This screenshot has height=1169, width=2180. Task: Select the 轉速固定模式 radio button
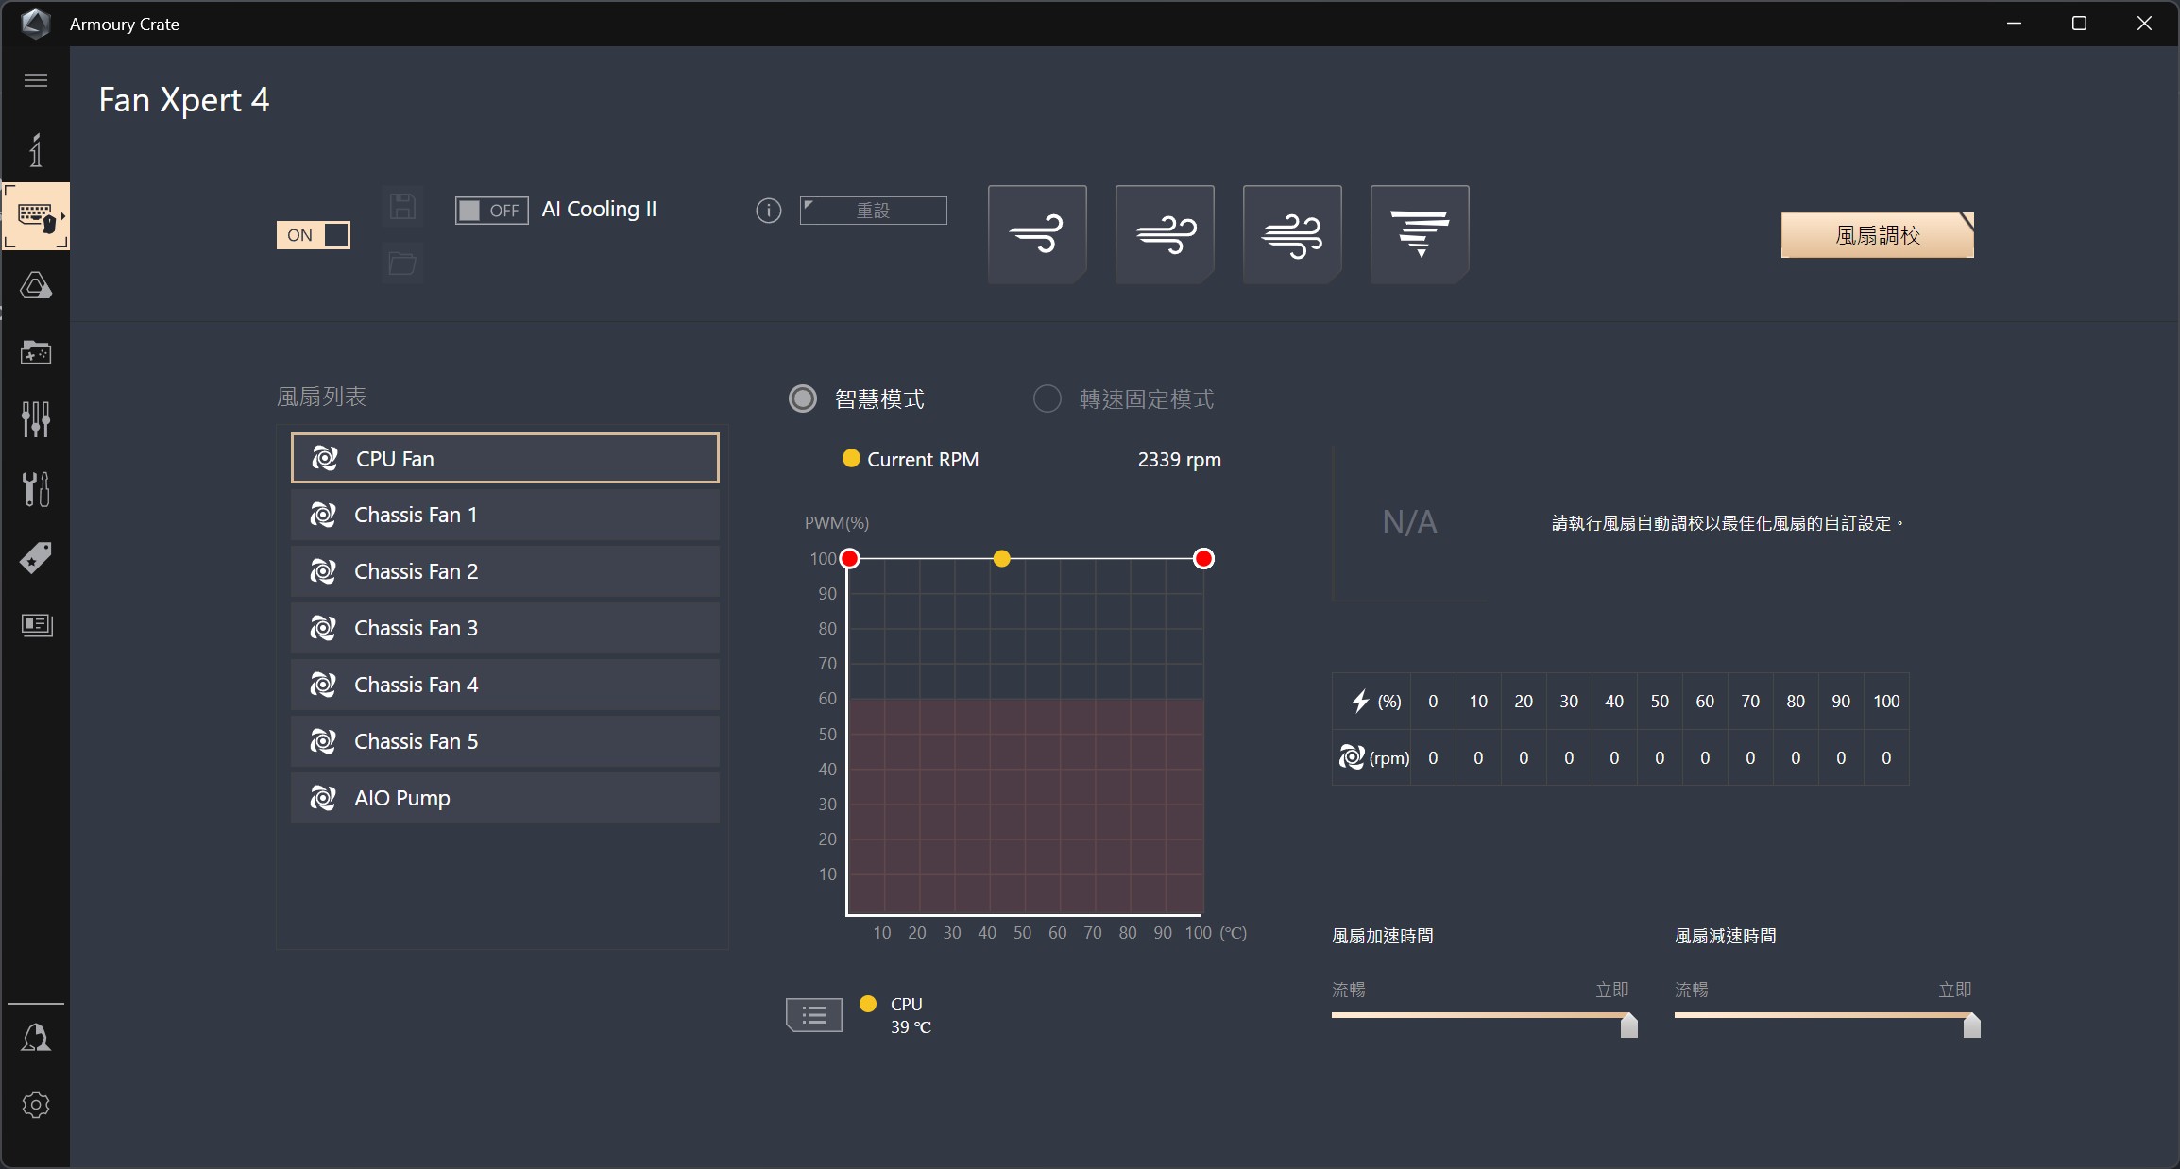tap(1047, 399)
